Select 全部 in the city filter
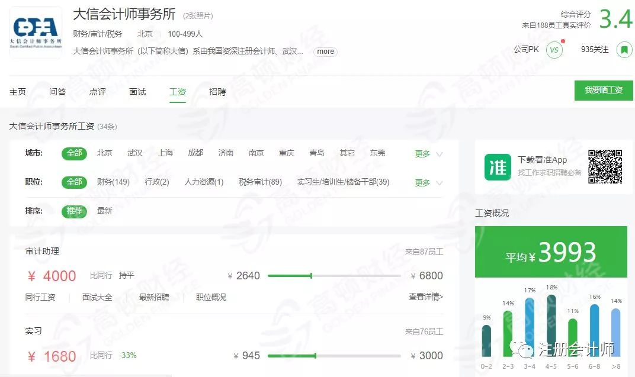This screenshot has height=377, width=635. pyautogui.click(x=74, y=153)
